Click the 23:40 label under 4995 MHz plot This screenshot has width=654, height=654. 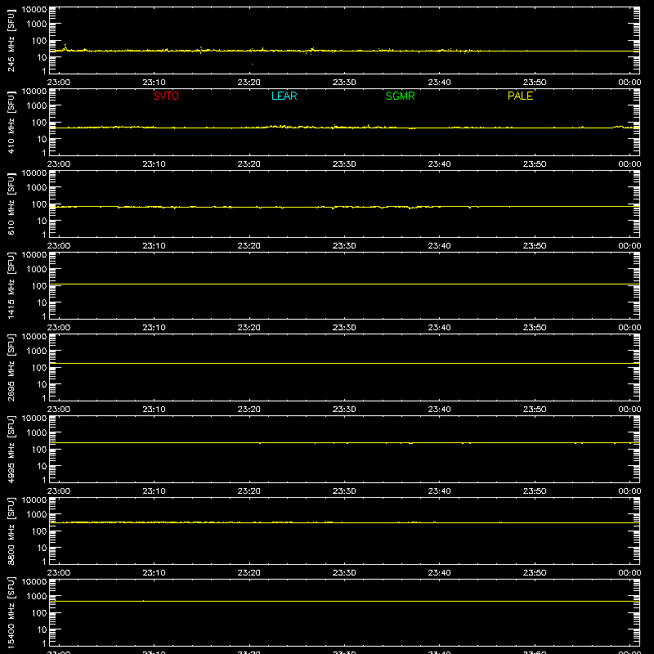coord(439,491)
